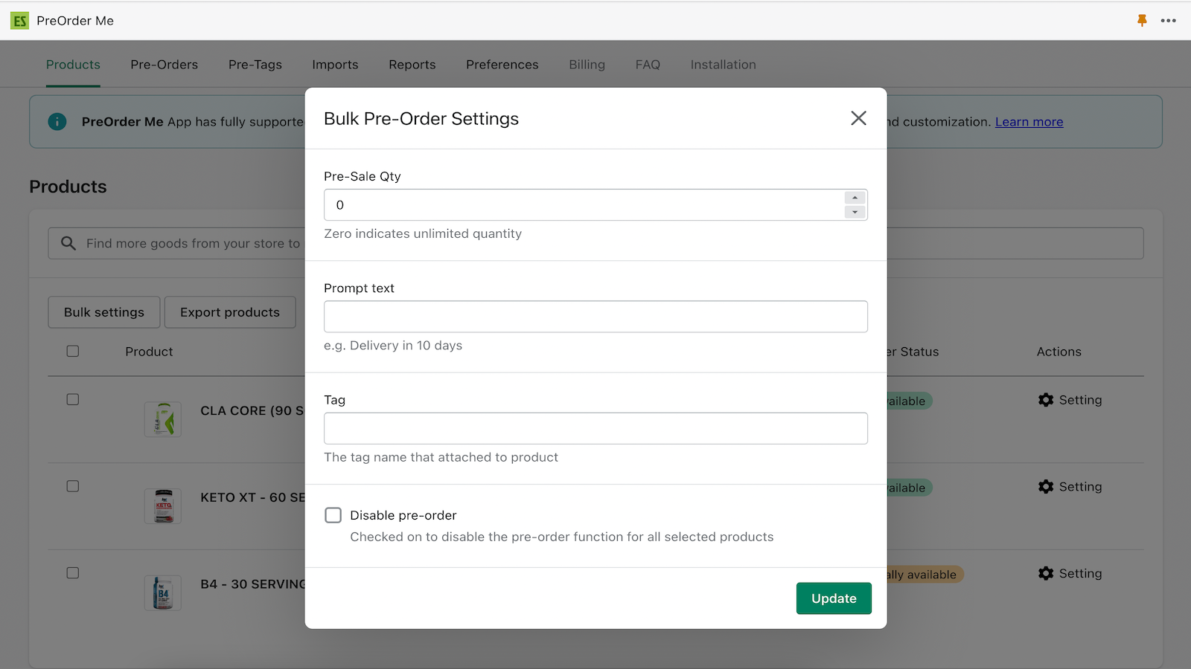Click the orange pin icon near top right
The width and height of the screenshot is (1191, 669).
tap(1141, 21)
